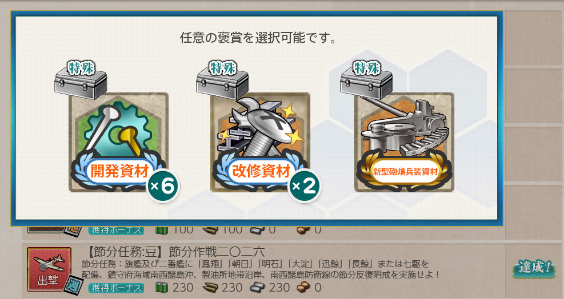Screen dimensions: 564x299
Task: Click the gold 新型砲熕兵装資材 label banner
Action: 405,172
